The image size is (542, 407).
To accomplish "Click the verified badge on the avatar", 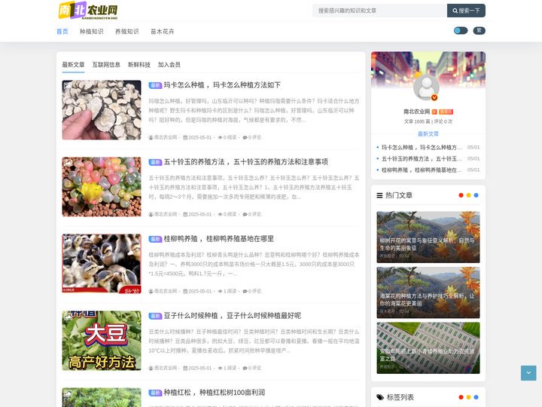I will [434, 97].
